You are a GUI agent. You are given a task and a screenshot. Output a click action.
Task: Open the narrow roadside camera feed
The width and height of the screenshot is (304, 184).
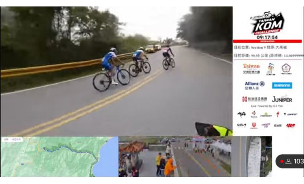[252, 157]
